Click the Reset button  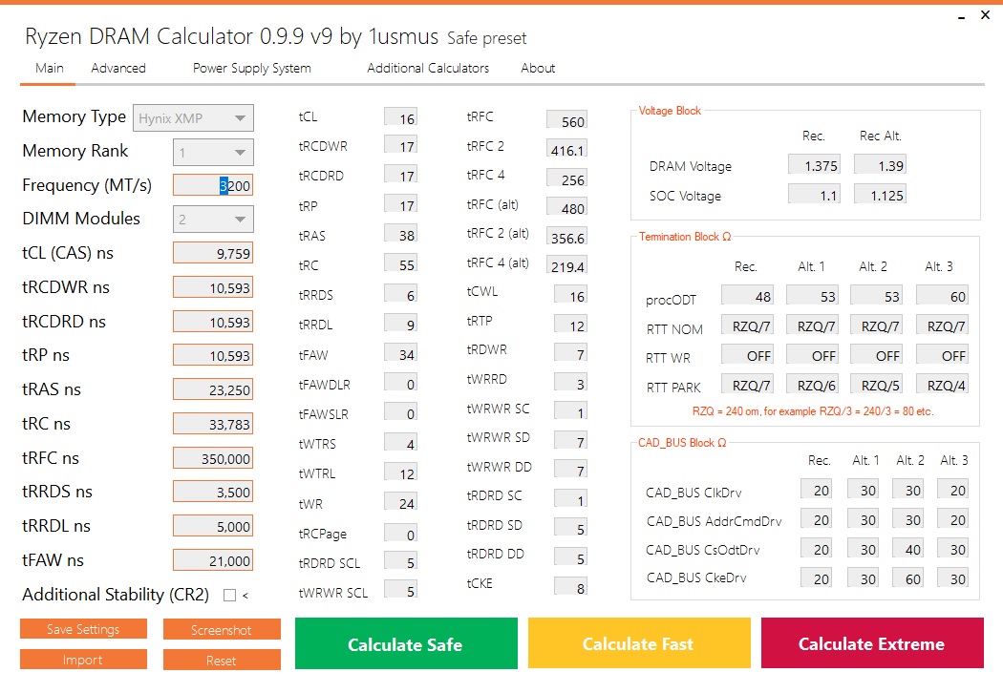222,661
